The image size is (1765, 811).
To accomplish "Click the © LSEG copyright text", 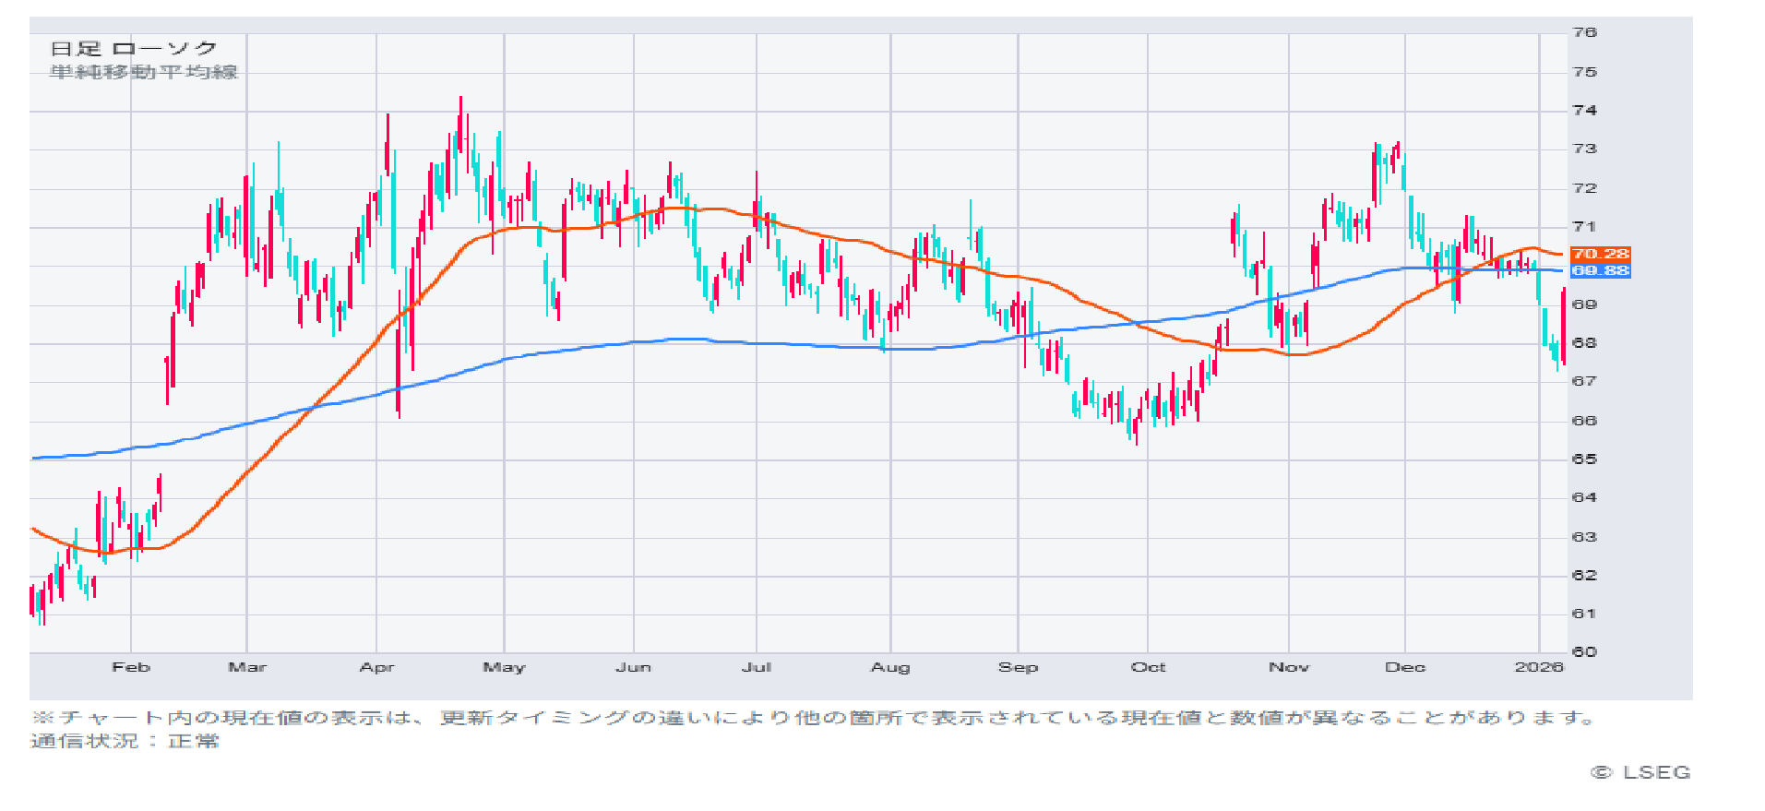I will (1640, 772).
